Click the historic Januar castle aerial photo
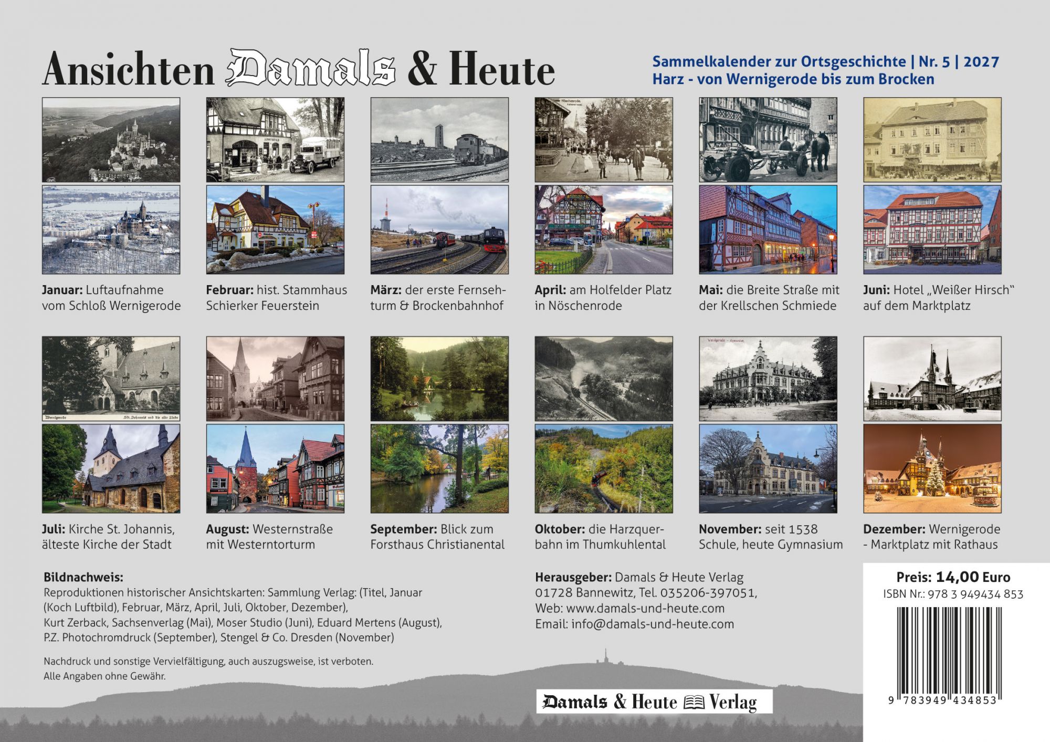1050x742 pixels. pos(111,140)
